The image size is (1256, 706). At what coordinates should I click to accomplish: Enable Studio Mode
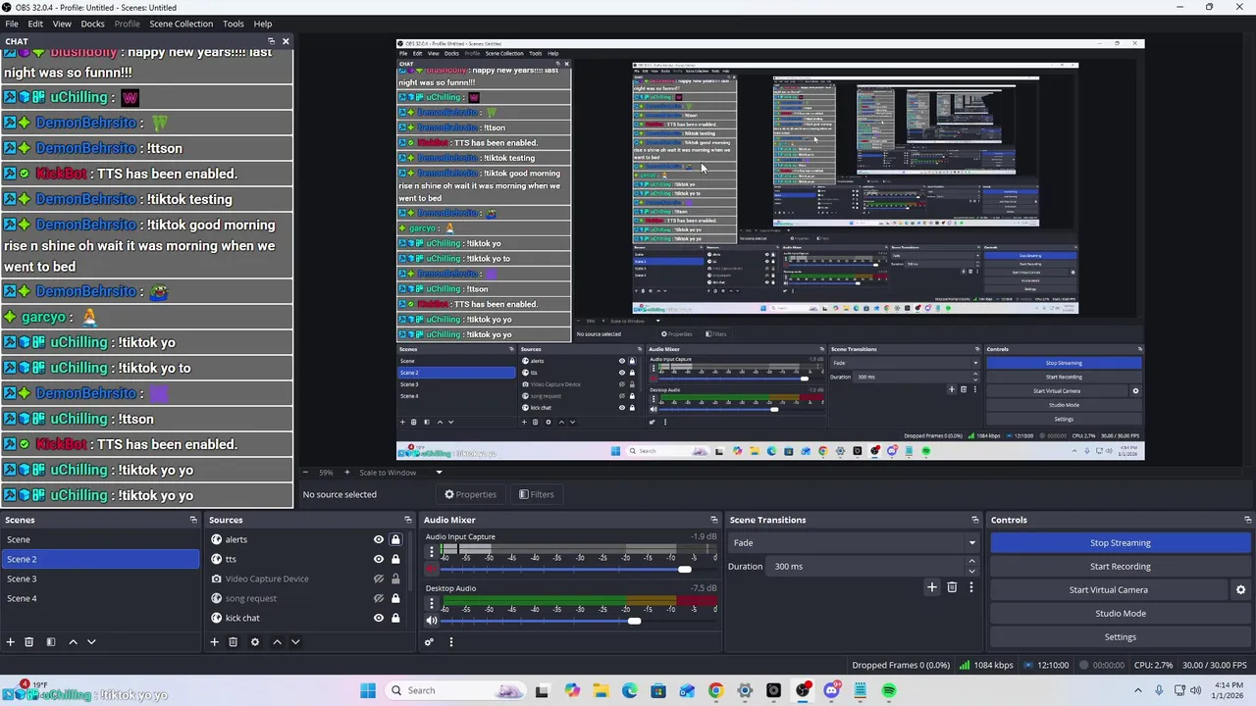point(1120,614)
